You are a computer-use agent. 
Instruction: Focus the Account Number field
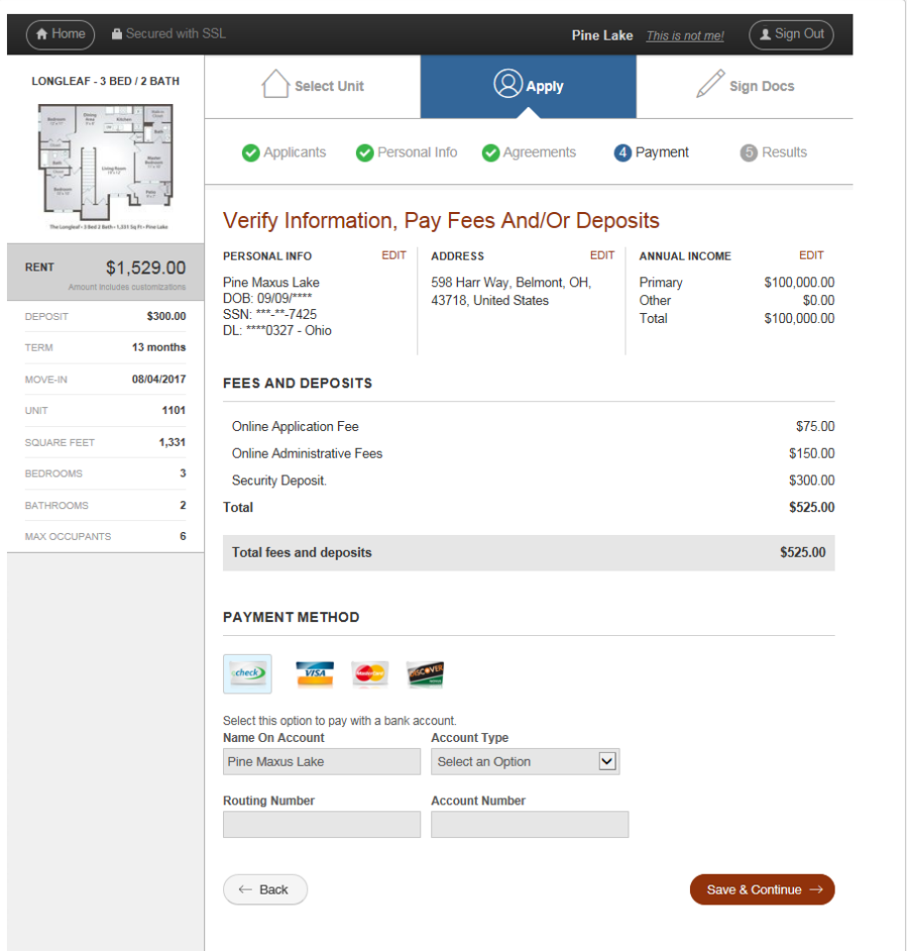coord(529,824)
